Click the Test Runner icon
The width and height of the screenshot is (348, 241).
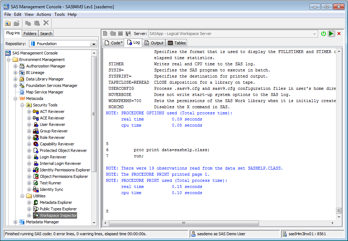coord(36,183)
